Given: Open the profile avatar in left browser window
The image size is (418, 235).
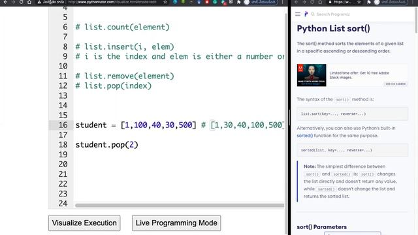Looking at the screenshot, I should (x=247, y=2).
